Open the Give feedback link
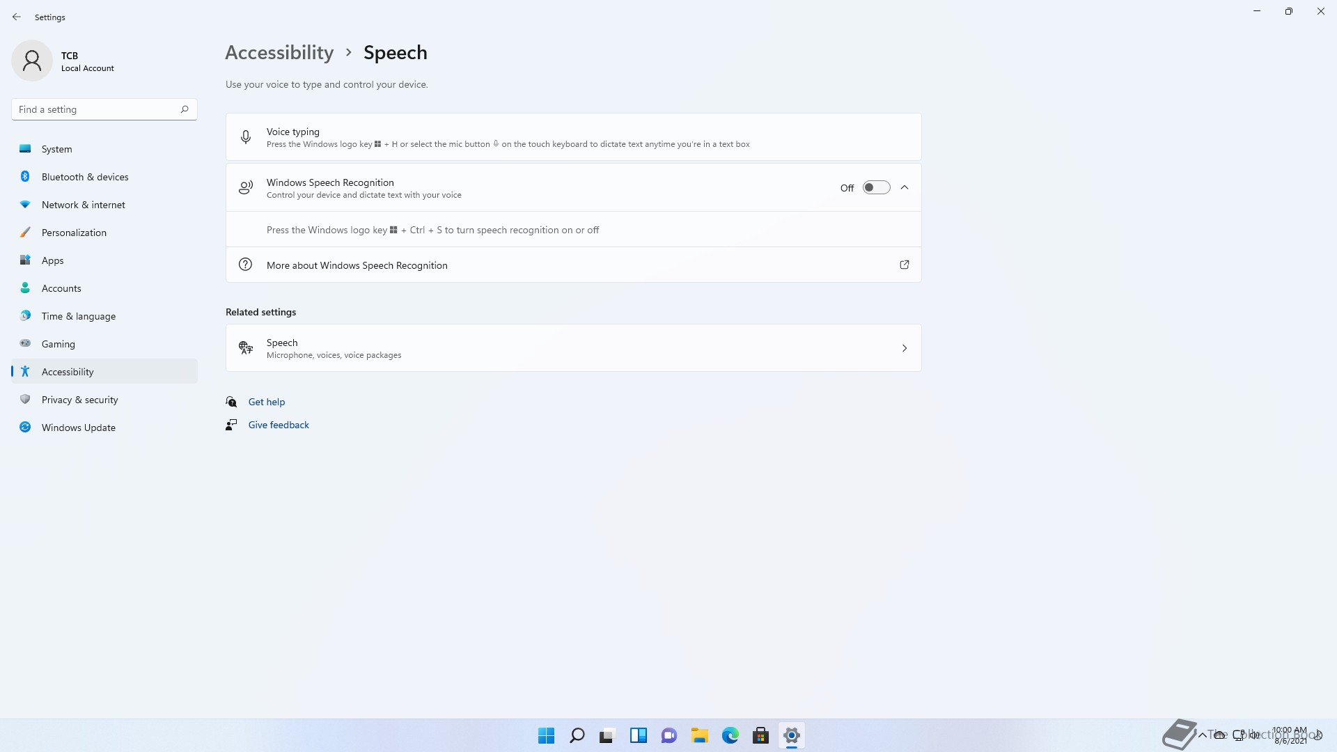1337x752 pixels. click(x=279, y=425)
